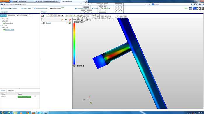Click the scalar bar icon next to Dataset
This screenshot has width=204, height=114.
[70, 23]
